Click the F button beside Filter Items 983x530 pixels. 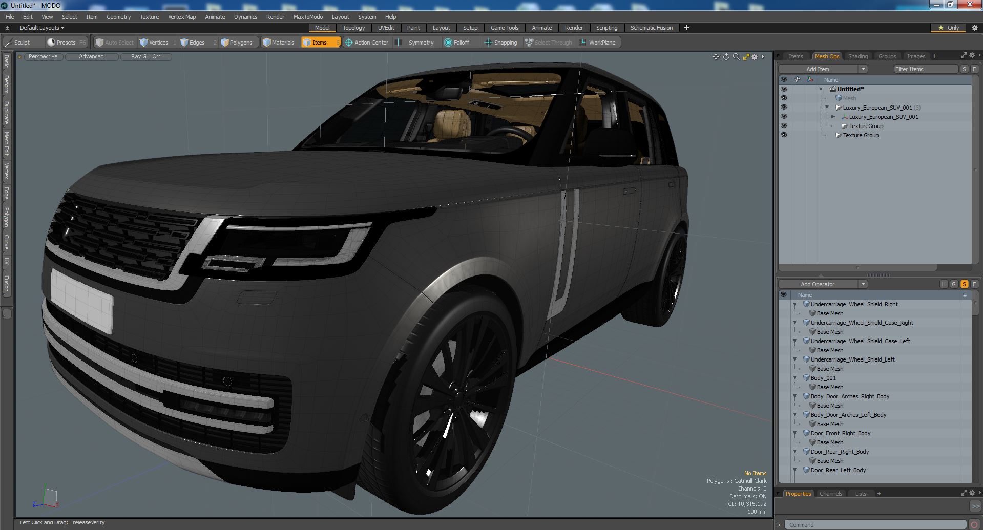pyautogui.click(x=974, y=69)
